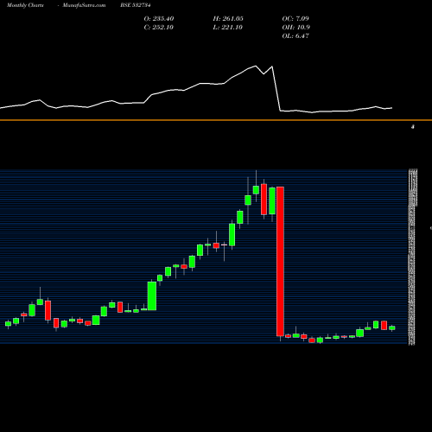Select the high value H: 261.05
The image size is (432, 432).
click(x=228, y=19)
